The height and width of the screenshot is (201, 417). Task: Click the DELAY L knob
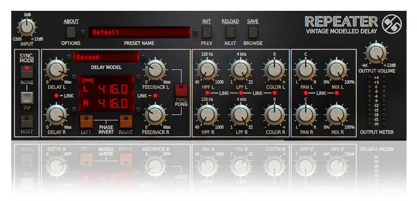click(56, 70)
